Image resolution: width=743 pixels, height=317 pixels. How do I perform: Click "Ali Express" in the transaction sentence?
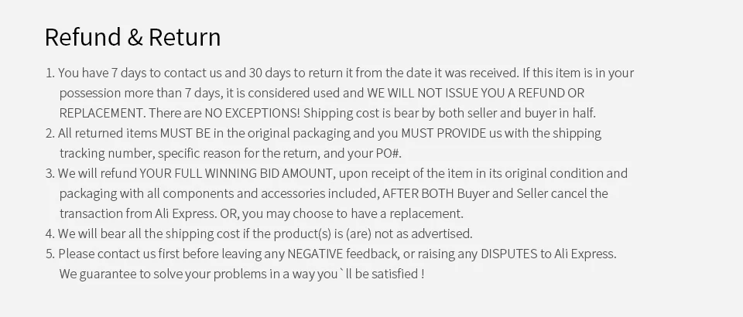click(x=185, y=213)
